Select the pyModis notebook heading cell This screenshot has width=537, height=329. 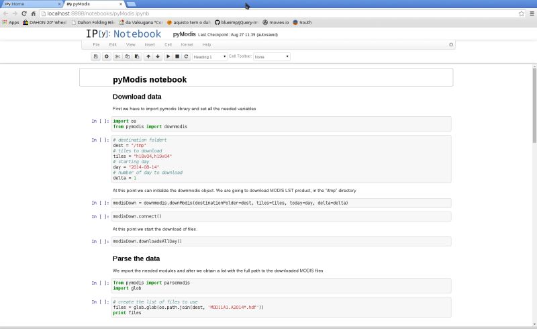tap(266, 77)
